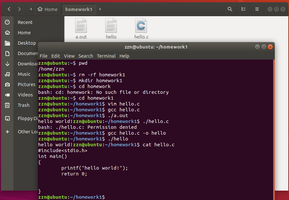Open file manager search
Screen dimensions: 289x200
click(x=230, y=9)
